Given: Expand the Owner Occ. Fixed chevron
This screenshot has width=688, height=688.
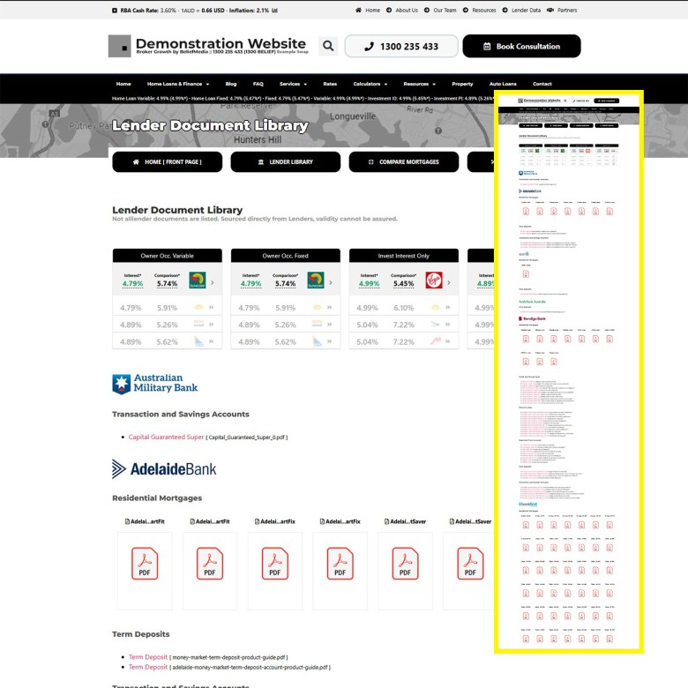Looking at the screenshot, I should (331, 282).
